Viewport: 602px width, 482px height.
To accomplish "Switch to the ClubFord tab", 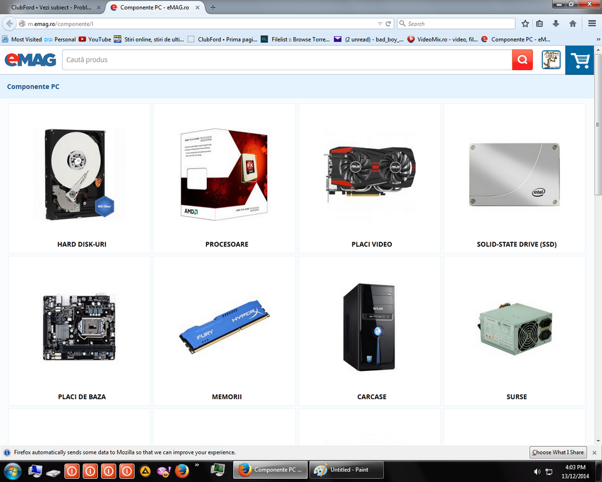I will coord(49,8).
